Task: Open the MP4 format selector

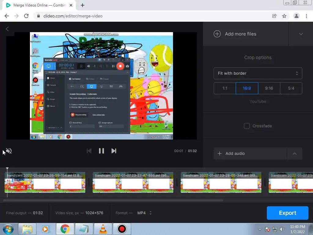Action: point(145,213)
